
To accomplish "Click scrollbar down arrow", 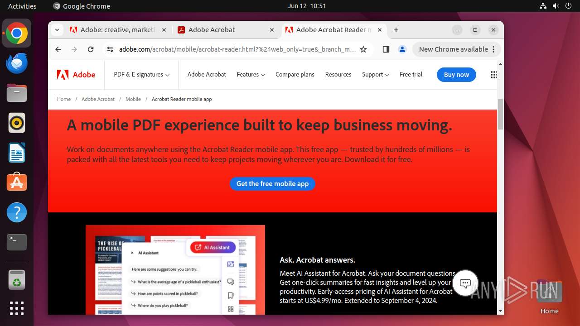I will click(x=500, y=311).
